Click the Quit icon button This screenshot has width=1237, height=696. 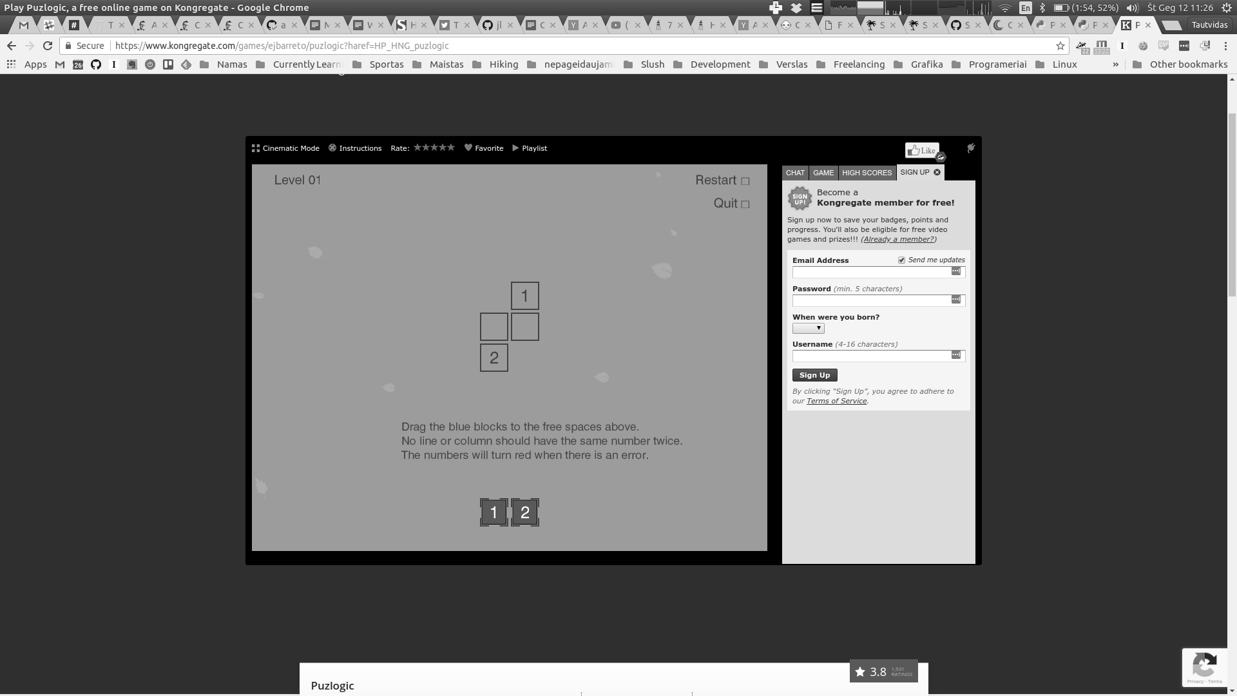coord(744,203)
